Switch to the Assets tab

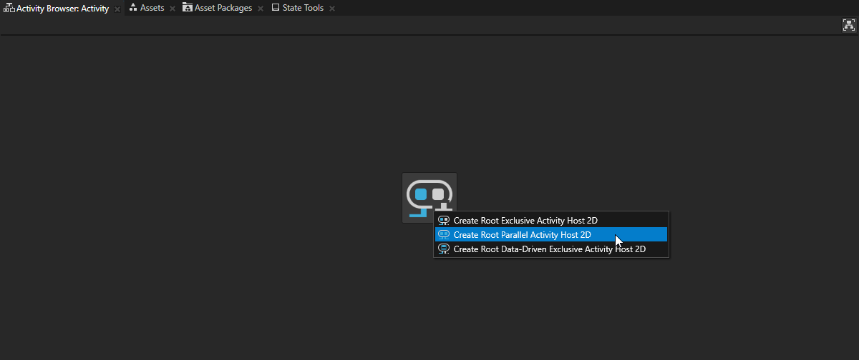pyautogui.click(x=152, y=8)
